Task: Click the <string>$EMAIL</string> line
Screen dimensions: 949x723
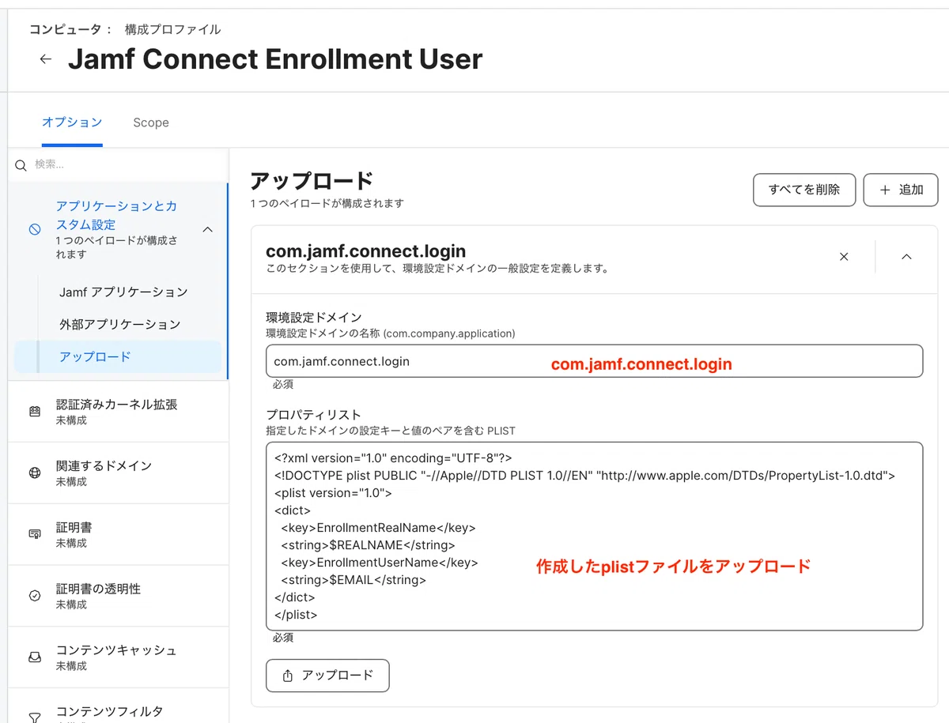Action: pyautogui.click(x=353, y=580)
